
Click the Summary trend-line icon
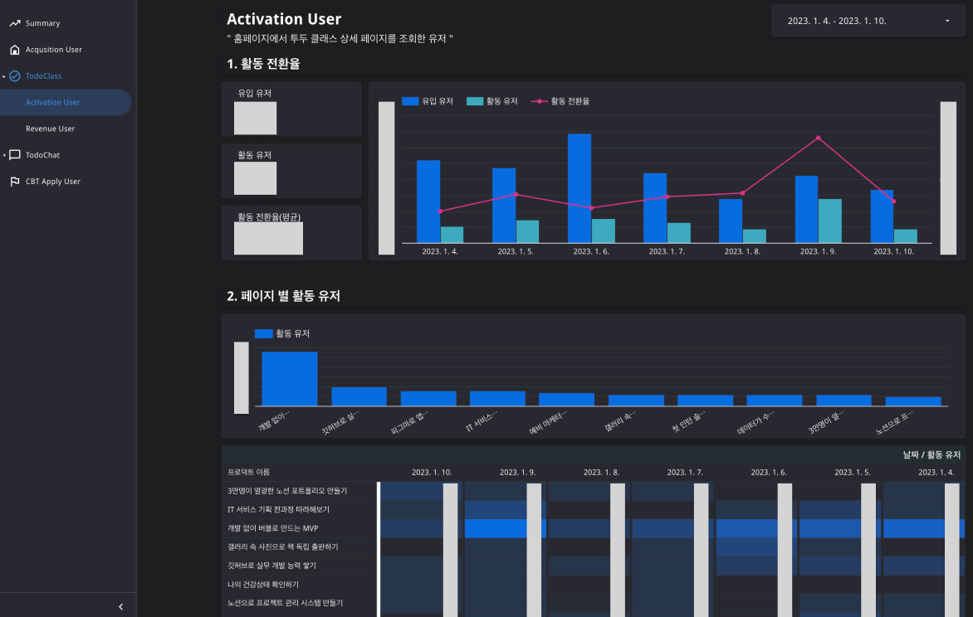pos(15,23)
